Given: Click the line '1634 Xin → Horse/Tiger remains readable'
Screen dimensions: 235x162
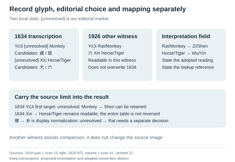Looking at the screenshot, I should pos(87,114).
